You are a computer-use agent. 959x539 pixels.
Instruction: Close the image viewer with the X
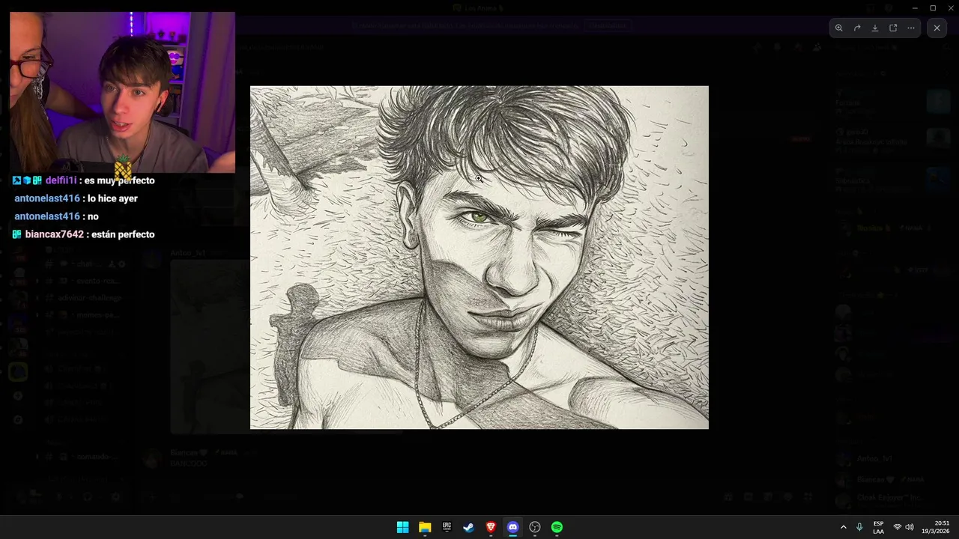(937, 28)
